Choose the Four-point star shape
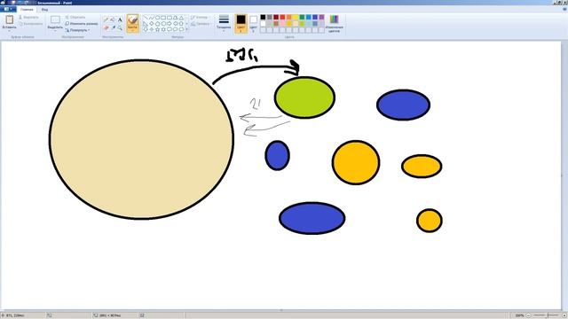The image size is (568, 319). point(152,29)
